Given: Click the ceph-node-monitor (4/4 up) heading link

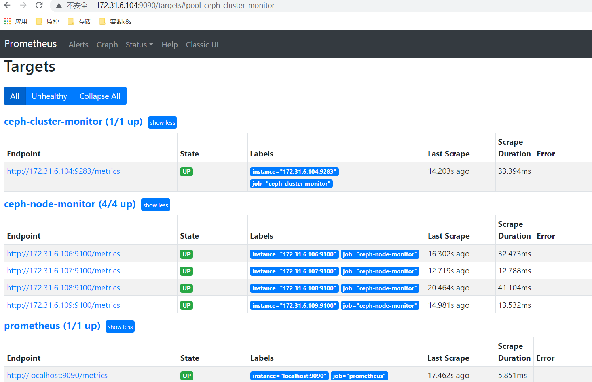Looking at the screenshot, I should coord(70,204).
